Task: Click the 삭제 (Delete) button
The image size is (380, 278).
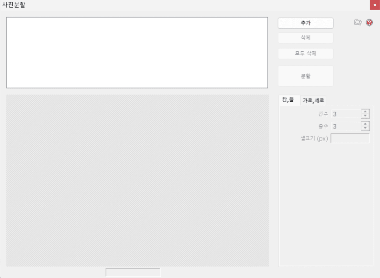Action: (305, 38)
